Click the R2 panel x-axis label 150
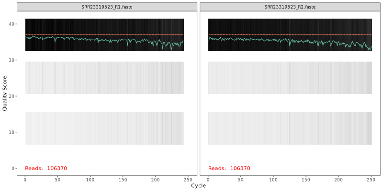 (306, 180)
